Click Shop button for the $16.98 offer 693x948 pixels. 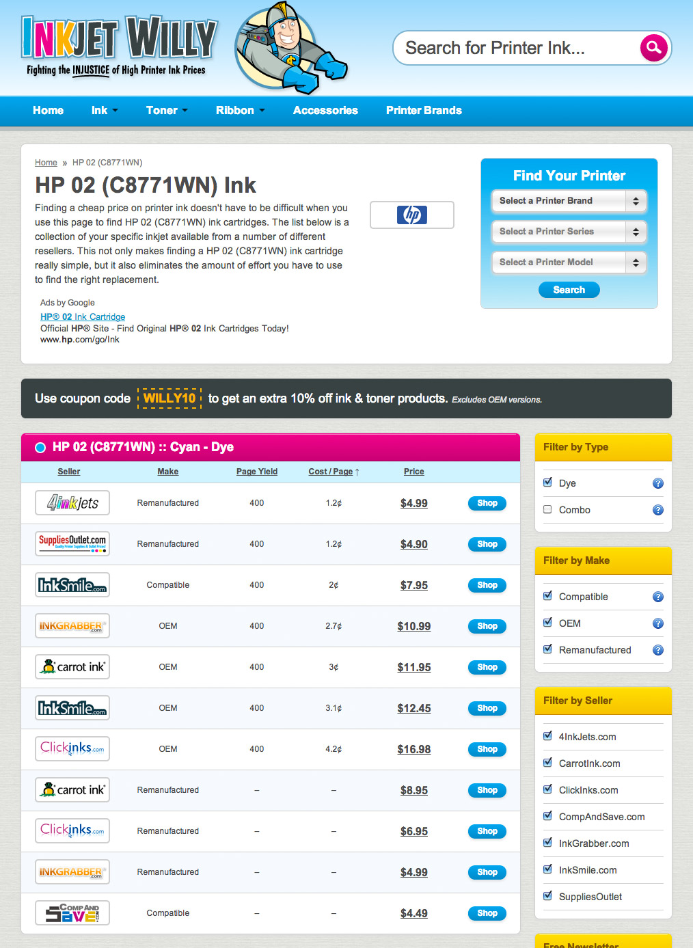(487, 749)
